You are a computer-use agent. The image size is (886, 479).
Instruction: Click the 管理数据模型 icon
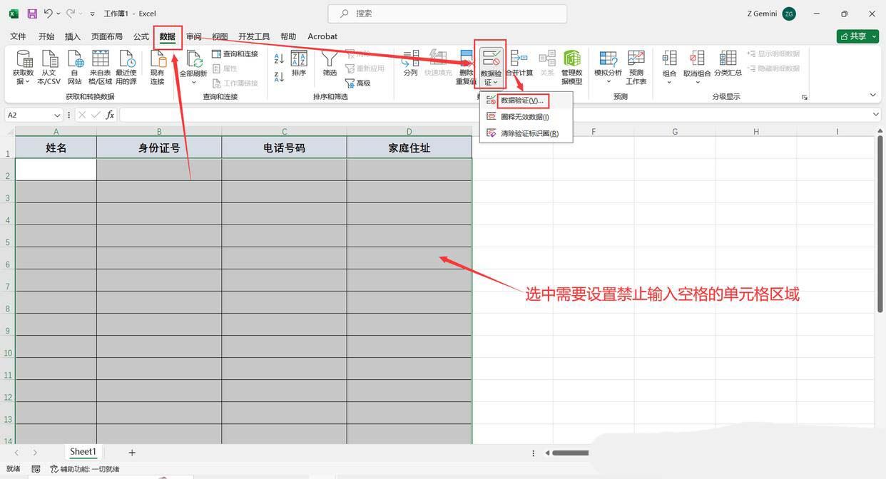(571, 60)
